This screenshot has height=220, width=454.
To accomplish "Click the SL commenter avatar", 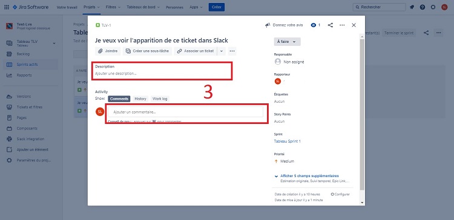I will point(100,112).
